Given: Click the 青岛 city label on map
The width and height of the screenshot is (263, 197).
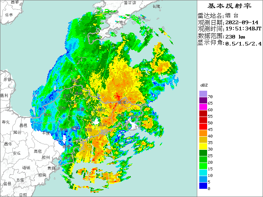Looking at the screenshot, I should pos(51,168).
